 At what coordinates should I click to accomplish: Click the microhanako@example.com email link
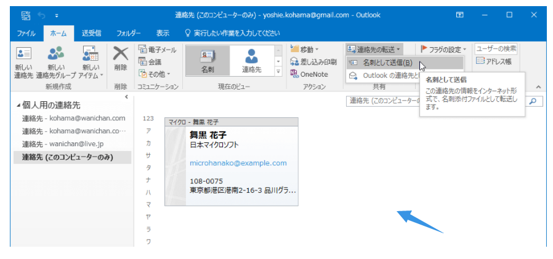[238, 163]
